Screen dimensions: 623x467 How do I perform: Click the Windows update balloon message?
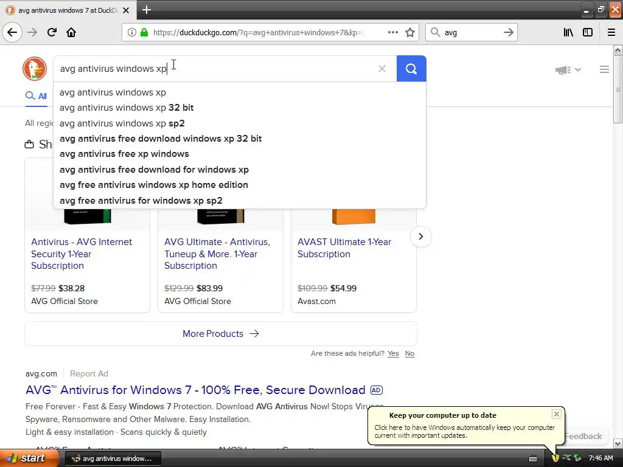464,432
